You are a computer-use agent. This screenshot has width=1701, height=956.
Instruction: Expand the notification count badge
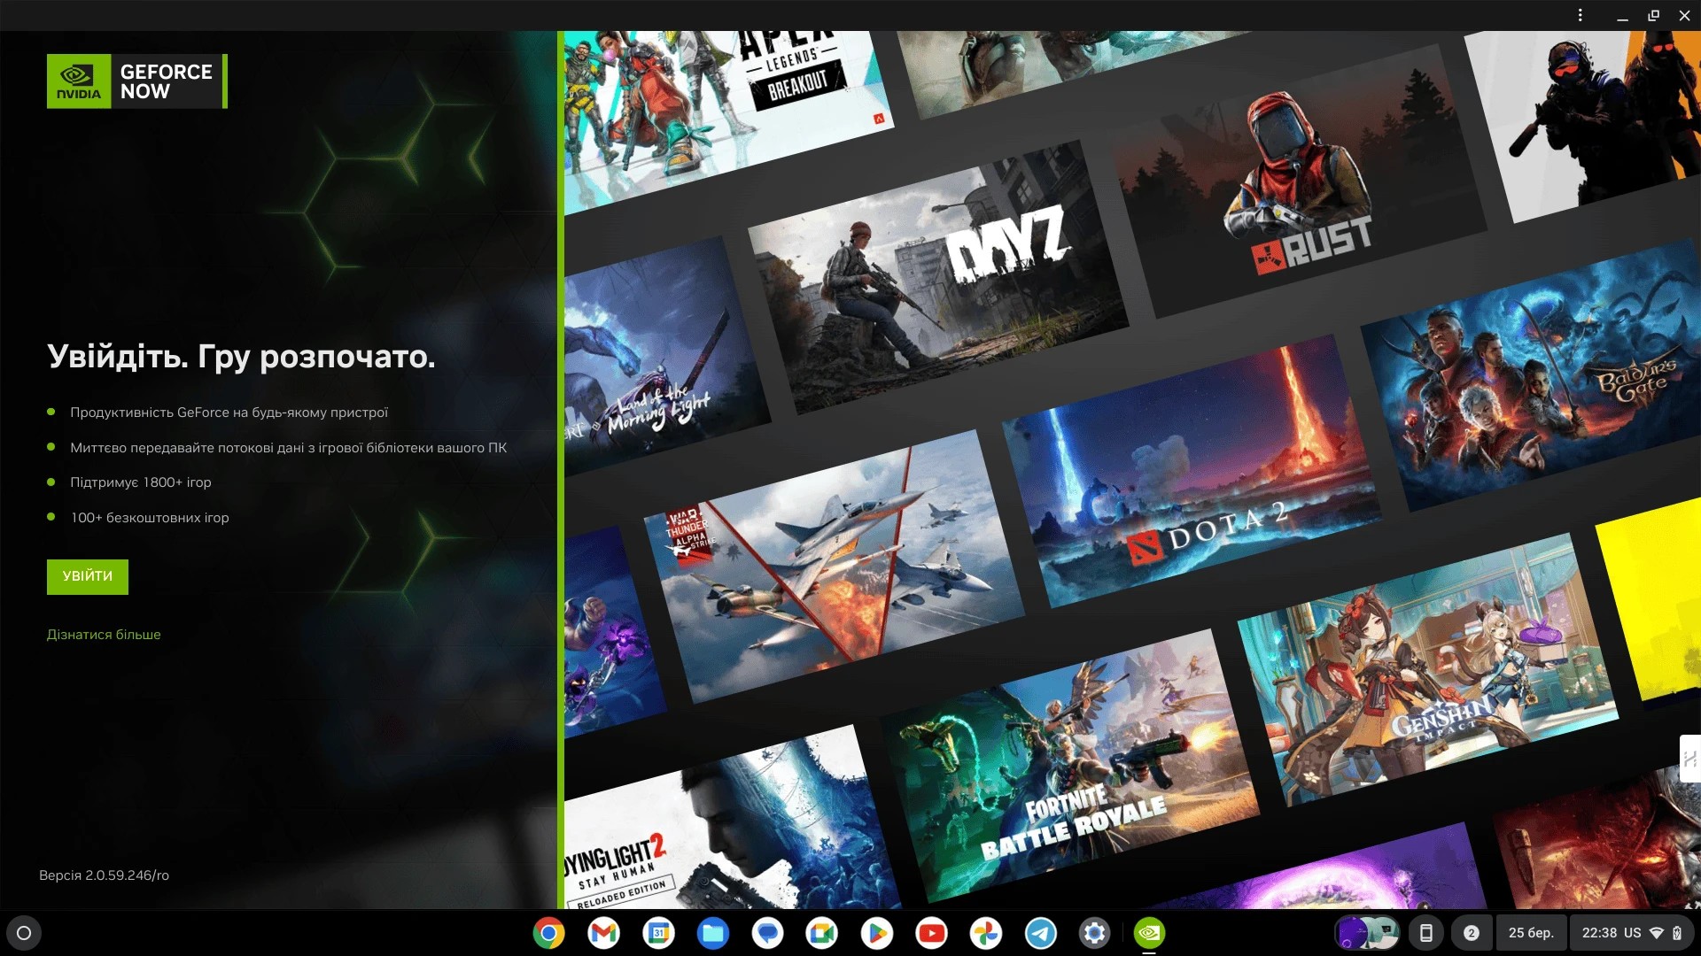(1471, 933)
